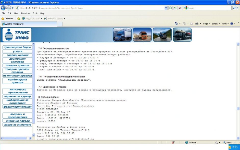Open the Page dropdown menu
Viewport: 240px width, 150px height.
tap(206, 24)
